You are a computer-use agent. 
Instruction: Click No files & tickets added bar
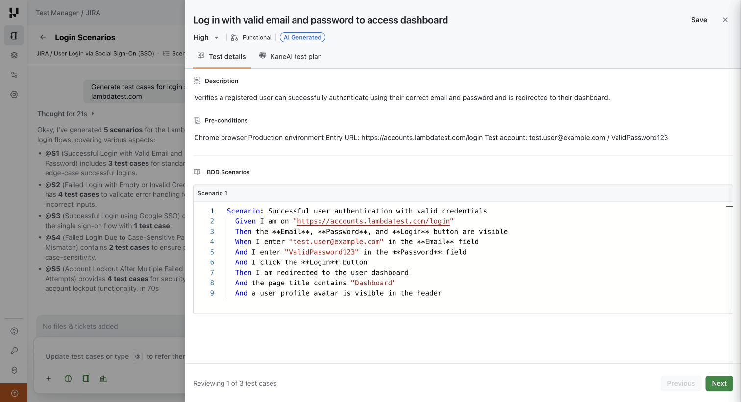click(111, 326)
